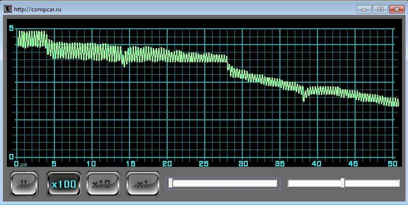This screenshot has width=408, height=205.
Task: Click the 40 mark on time axis
Action: 317,164
